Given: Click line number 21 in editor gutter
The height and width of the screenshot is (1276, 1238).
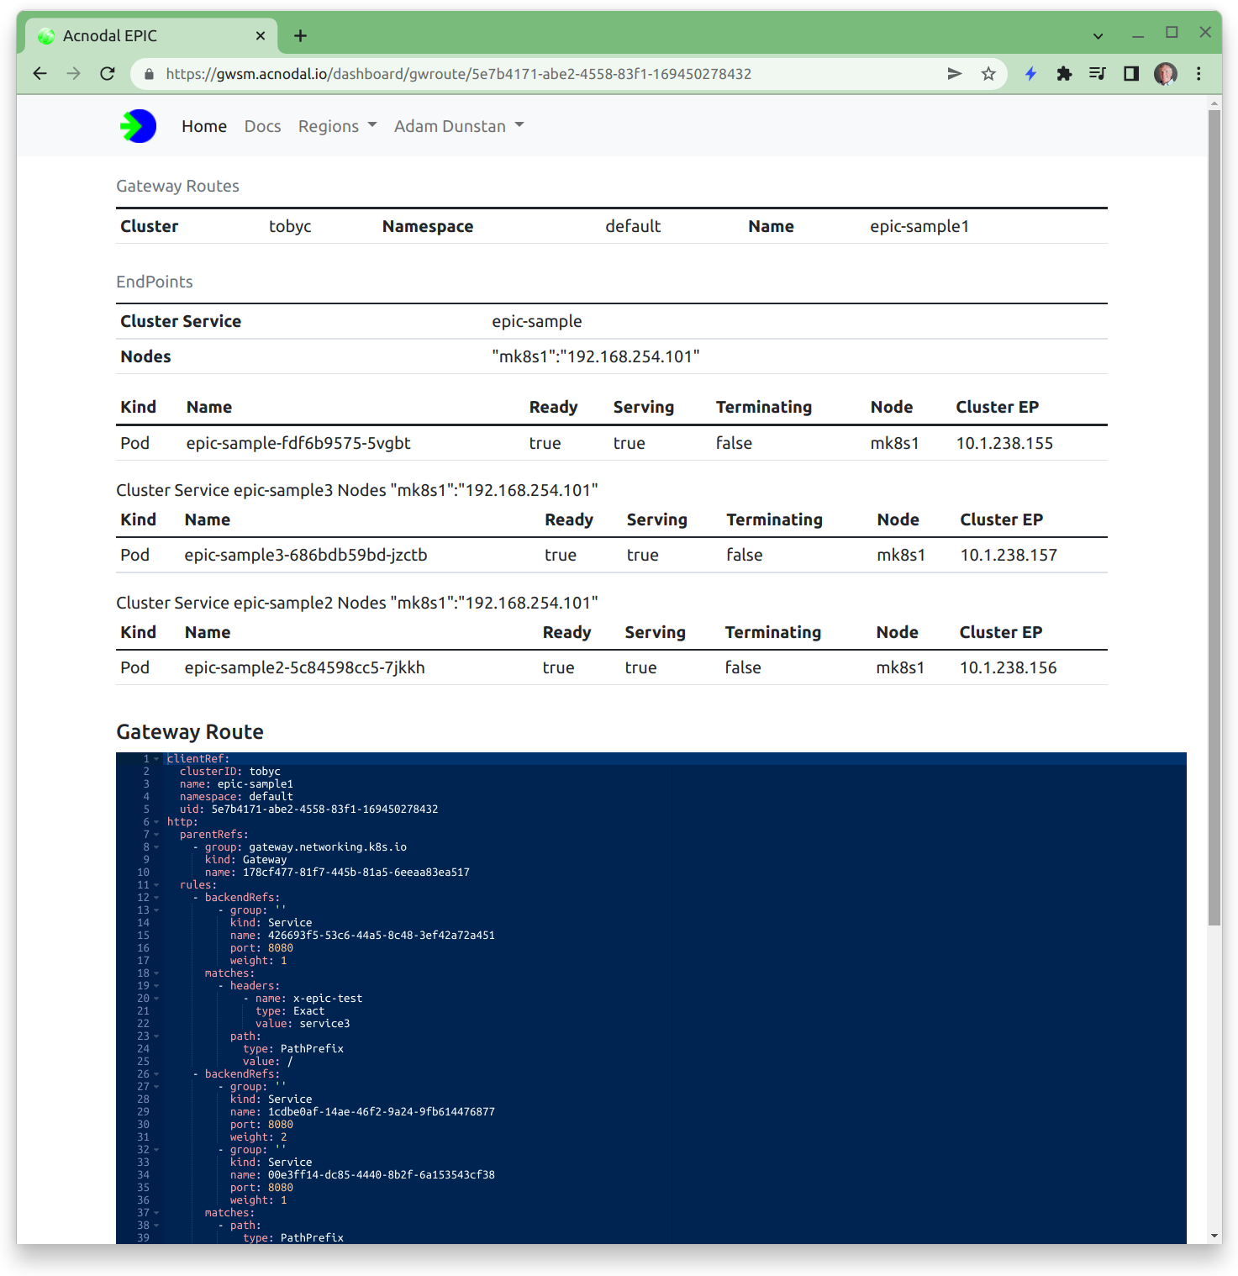Looking at the screenshot, I should coord(144,1011).
